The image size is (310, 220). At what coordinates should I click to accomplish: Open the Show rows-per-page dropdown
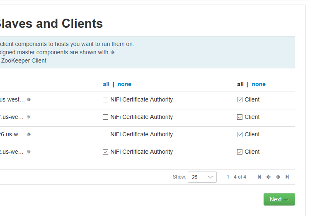(202, 177)
